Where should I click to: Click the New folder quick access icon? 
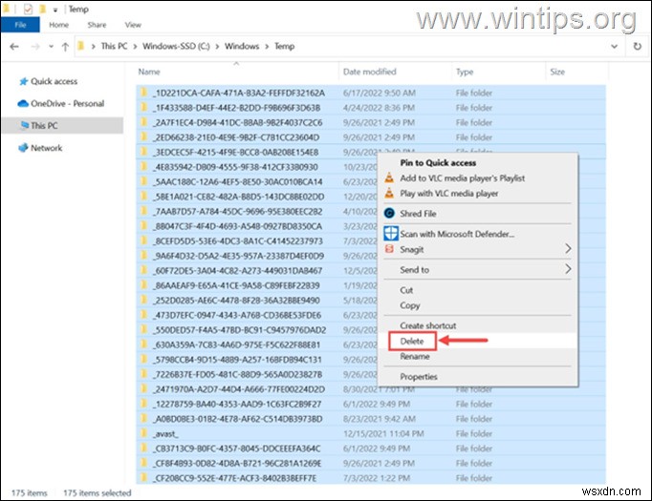pos(42,9)
